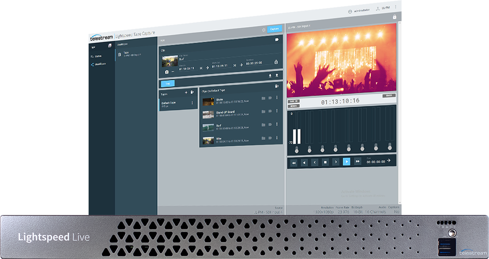Adjust the last audio channel fader
The height and width of the screenshot is (259, 489).
click(x=390, y=146)
